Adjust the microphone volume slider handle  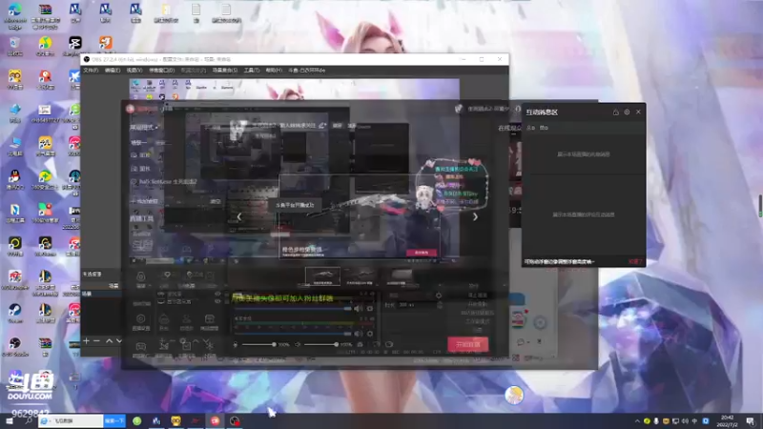coord(274,344)
